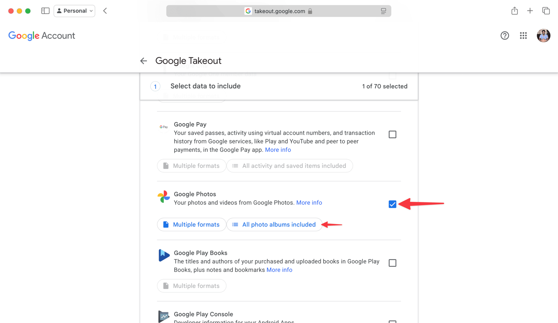Open the reader view icon in address bar
The height and width of the screenshot is (323, 558).
(x=383, y=11)
